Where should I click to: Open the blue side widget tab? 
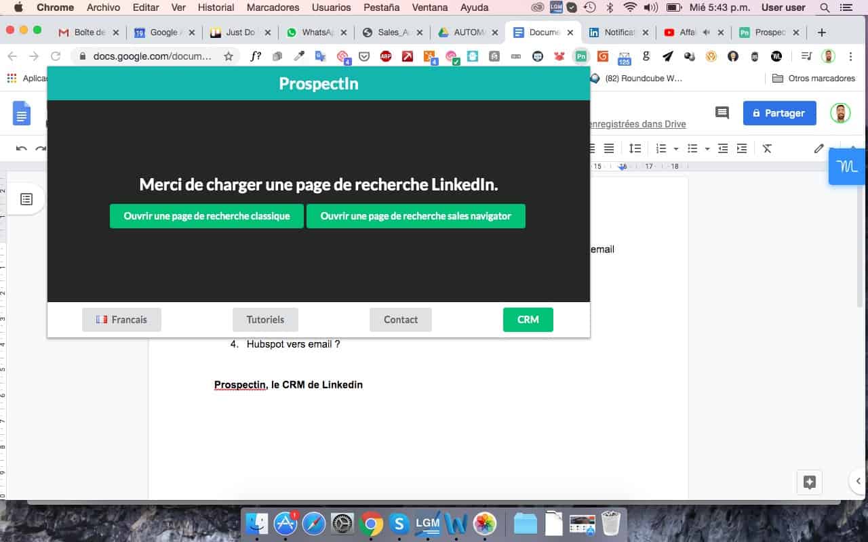pos(847,167)
